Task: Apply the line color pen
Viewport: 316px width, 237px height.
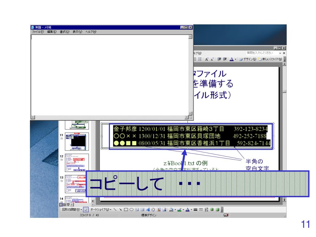Action: tap(179, 210)
